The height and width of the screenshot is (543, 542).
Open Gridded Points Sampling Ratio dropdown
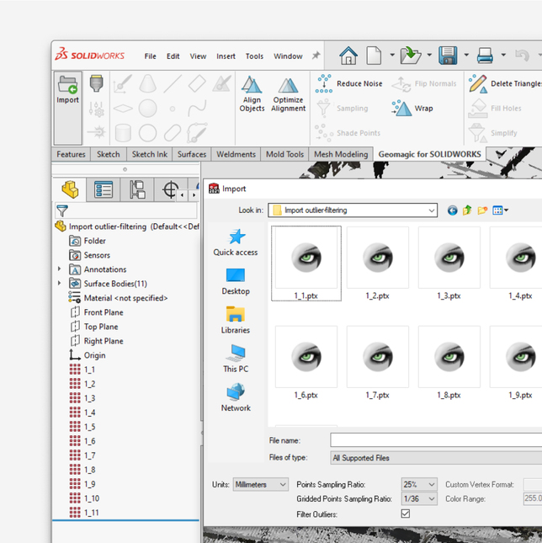point(419,498)
